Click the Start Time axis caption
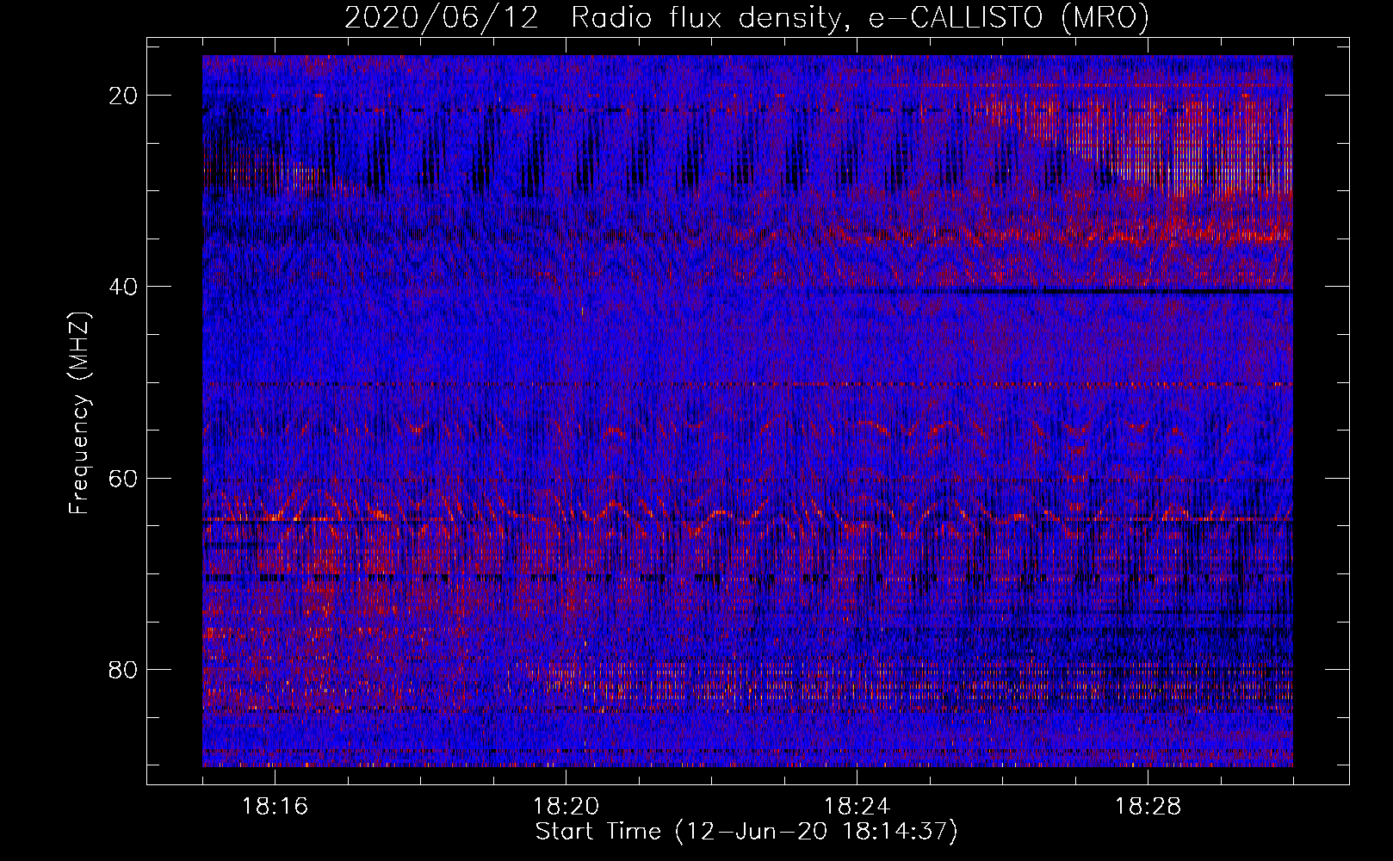 pyautogui.click(x=746, y=832)
